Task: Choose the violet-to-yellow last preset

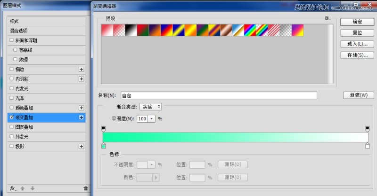Action: (298, 30)
